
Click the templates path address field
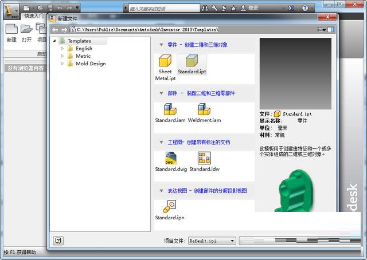[x=148, y=30]
